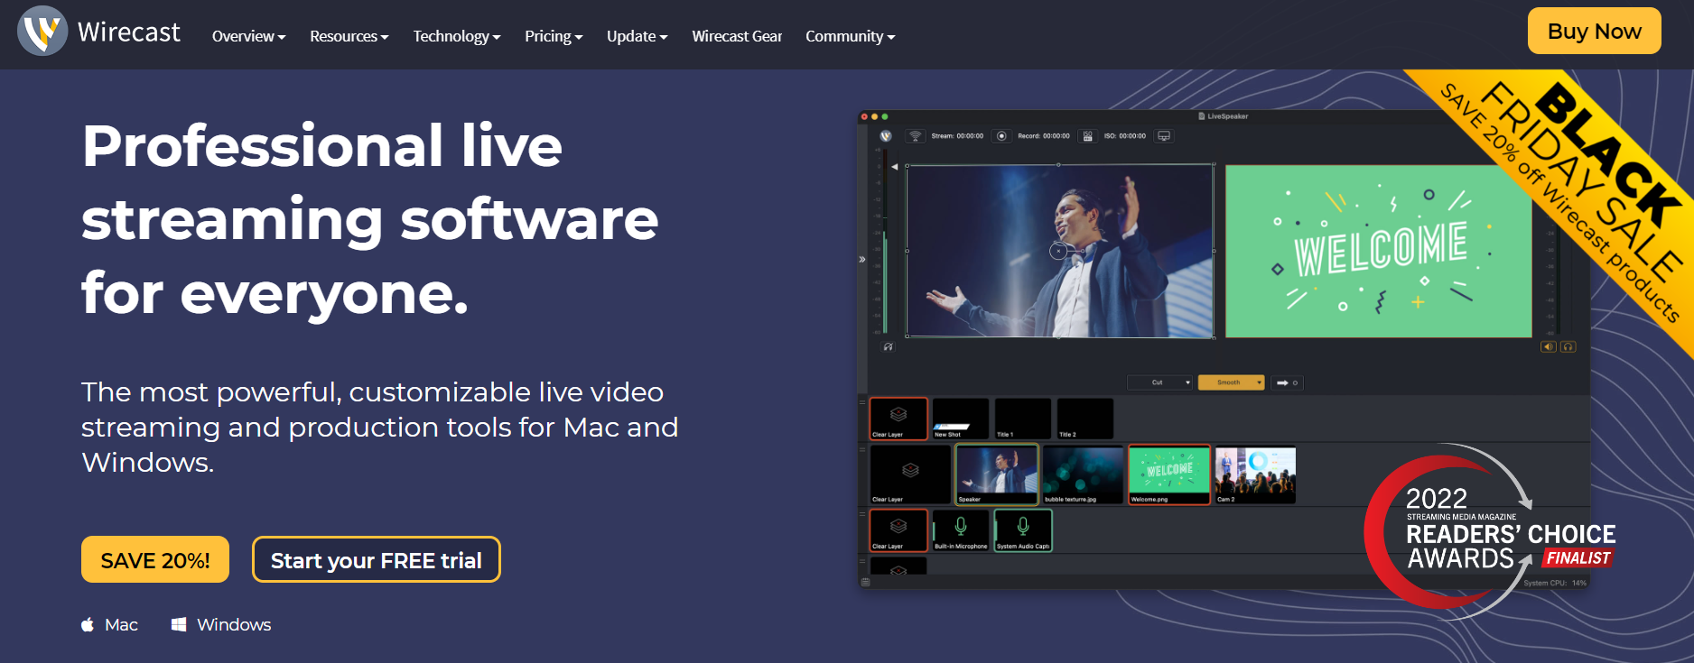Screen dimensions: 1694x663
Task: Toggle the preview audio mute icon
Action: [888, 346]
